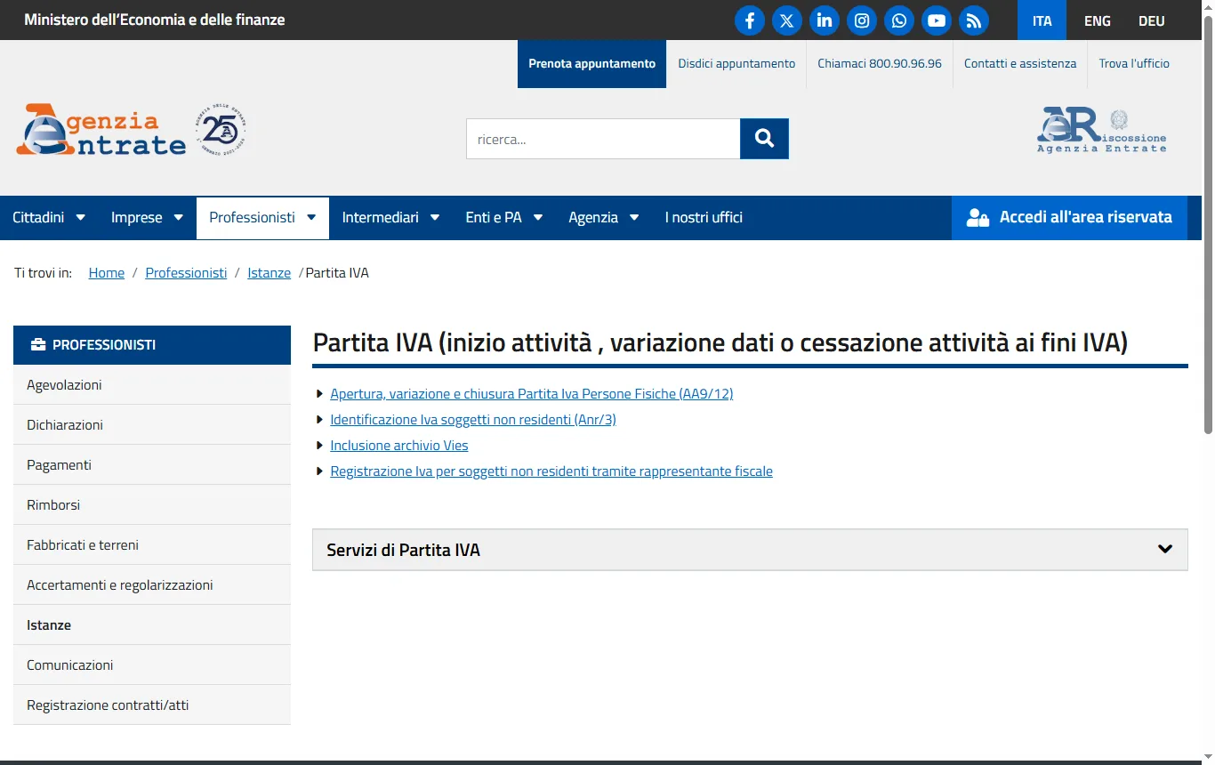Open Pagamenti in sidebar
Viewport: 1215px width, 765px height.
point(152,465)
